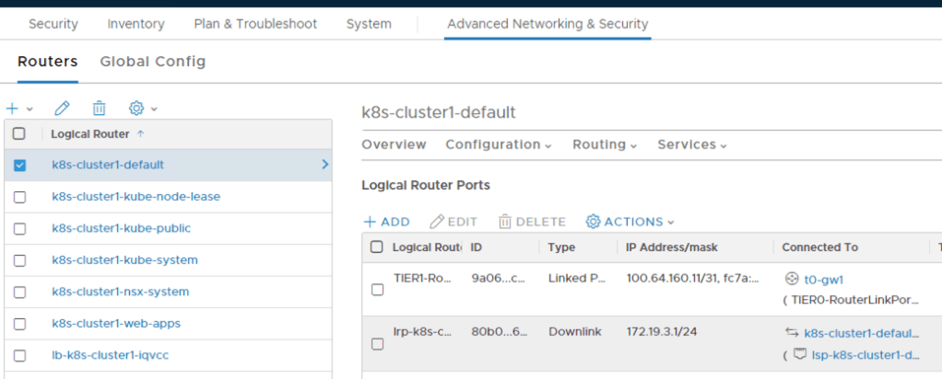This screenshot has height=379, width=942.
Task: Click the t0-gw1 connected router link
Action: [x=824, y=279]
